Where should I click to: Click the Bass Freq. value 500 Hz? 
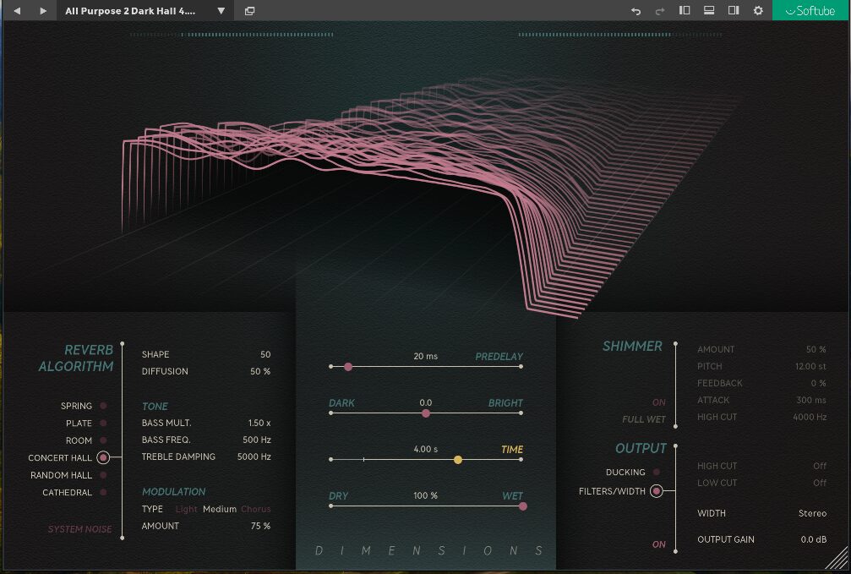click(x=257, y=440)
